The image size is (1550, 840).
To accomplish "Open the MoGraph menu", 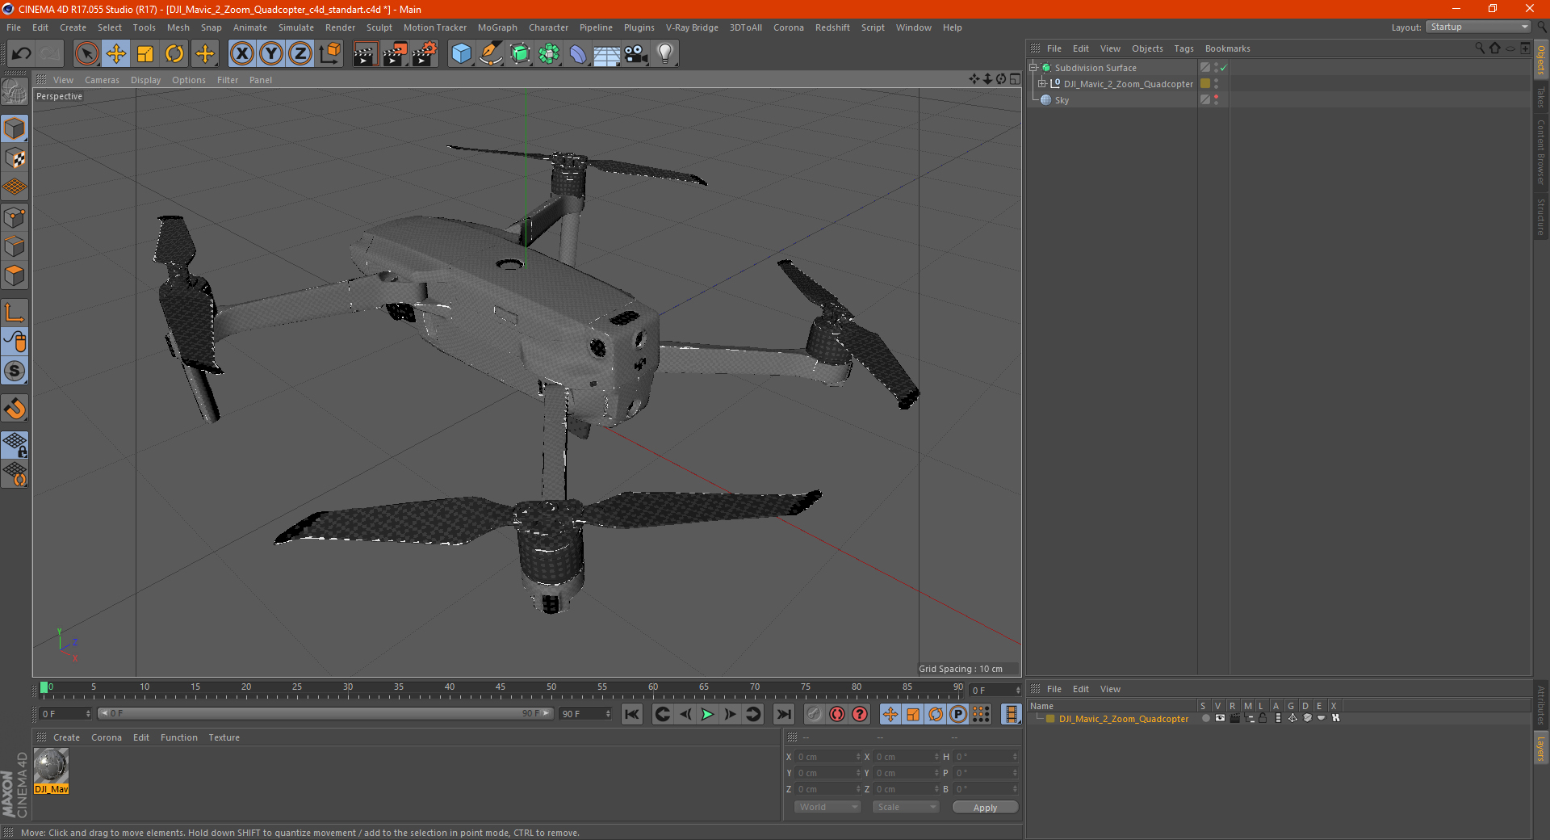I will pyautogui.click(x=497, y=27).
